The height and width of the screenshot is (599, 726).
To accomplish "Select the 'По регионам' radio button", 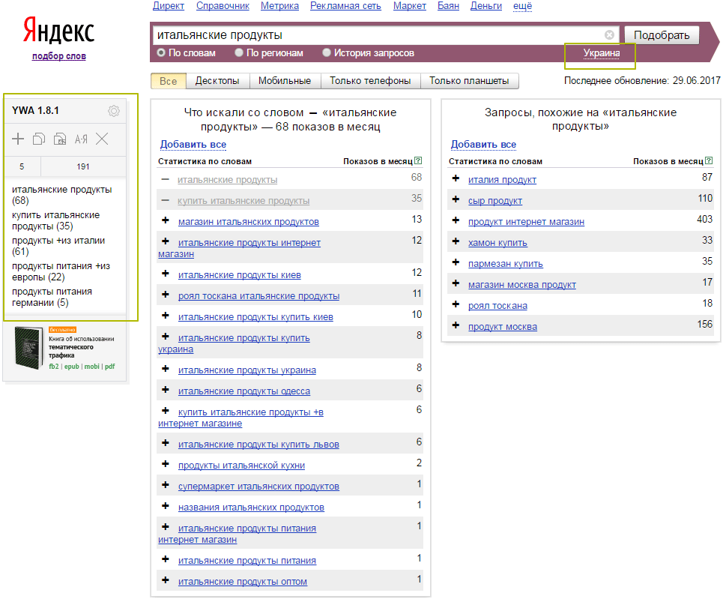I will click(239, 52).
